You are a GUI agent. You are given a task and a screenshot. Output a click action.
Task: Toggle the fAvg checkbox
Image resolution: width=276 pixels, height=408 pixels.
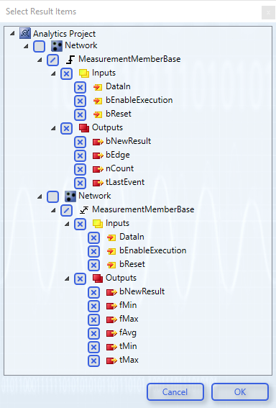coord(94,333)
